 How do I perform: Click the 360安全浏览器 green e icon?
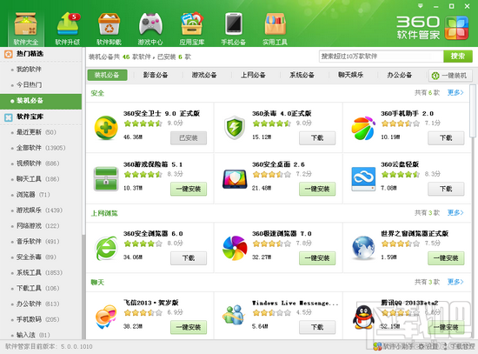pos(106,248)
